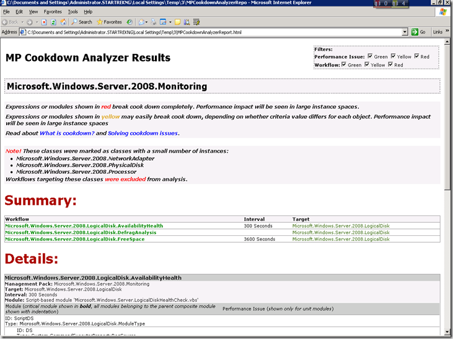
Task: Print the report with printer icon
Action: tap(154, 22)
